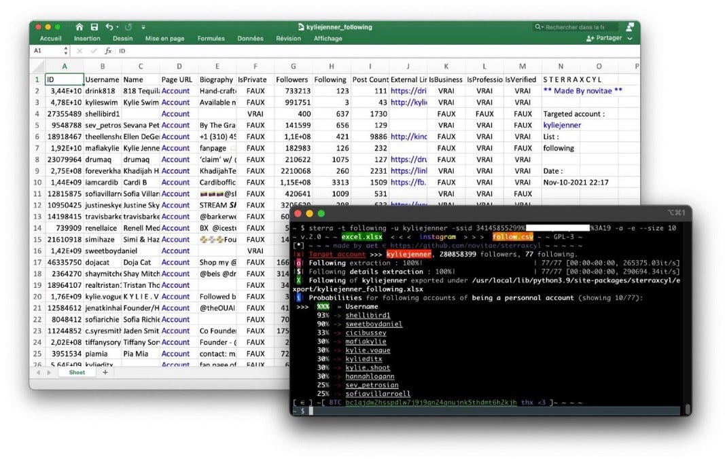This screenshot has height=459, width=725.
Task: Click the Followers header cell
Action: coord(293,79)
